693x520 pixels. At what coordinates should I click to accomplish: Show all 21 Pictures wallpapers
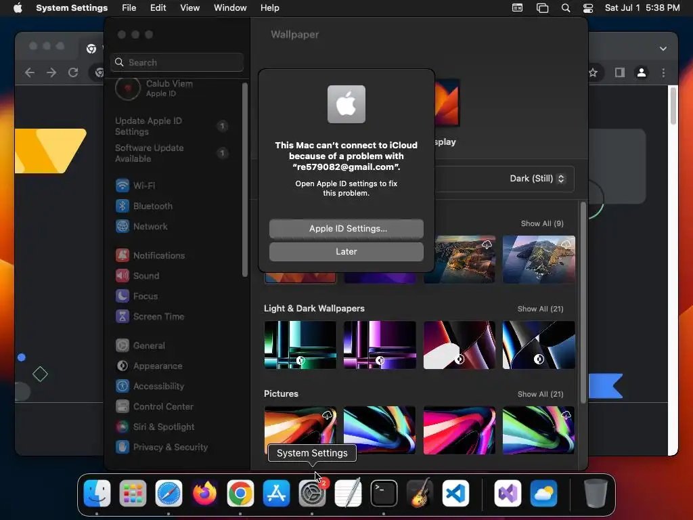click(x=540, y=395)
